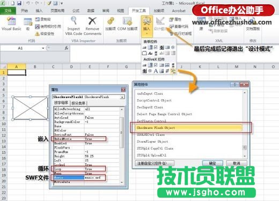Screen dimensions: 279x201
Task: Insert form control button from 表单控件
Action: (x=144, y=47)
